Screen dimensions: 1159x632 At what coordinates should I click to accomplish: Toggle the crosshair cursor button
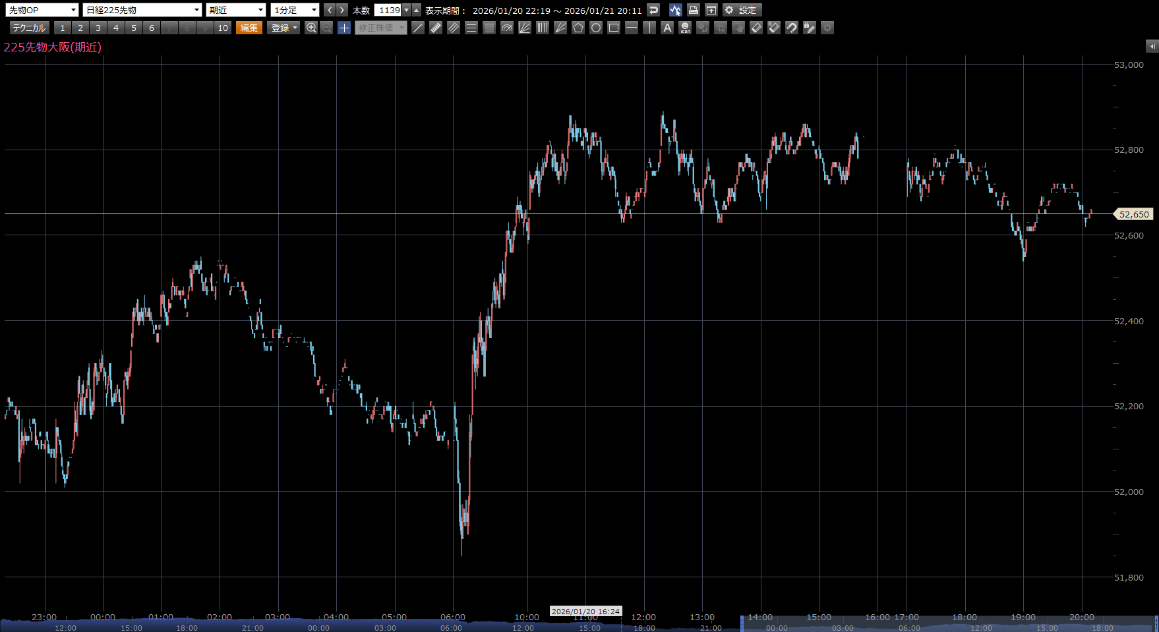pyautogui.click(x=344, y=28)
